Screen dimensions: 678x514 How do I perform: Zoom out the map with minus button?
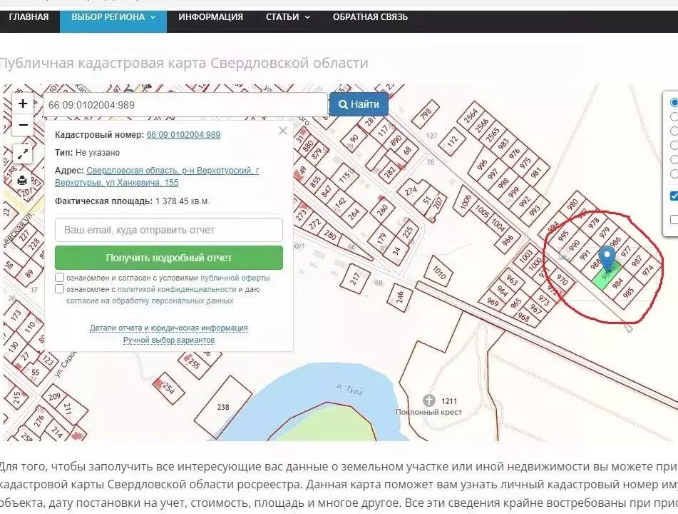coord(23,125)
